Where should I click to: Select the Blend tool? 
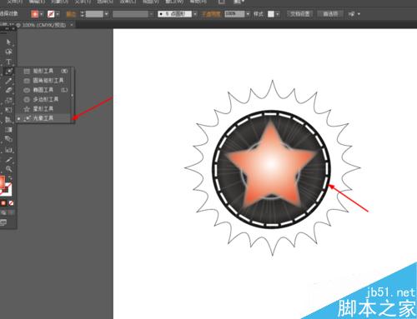point(8,139)
